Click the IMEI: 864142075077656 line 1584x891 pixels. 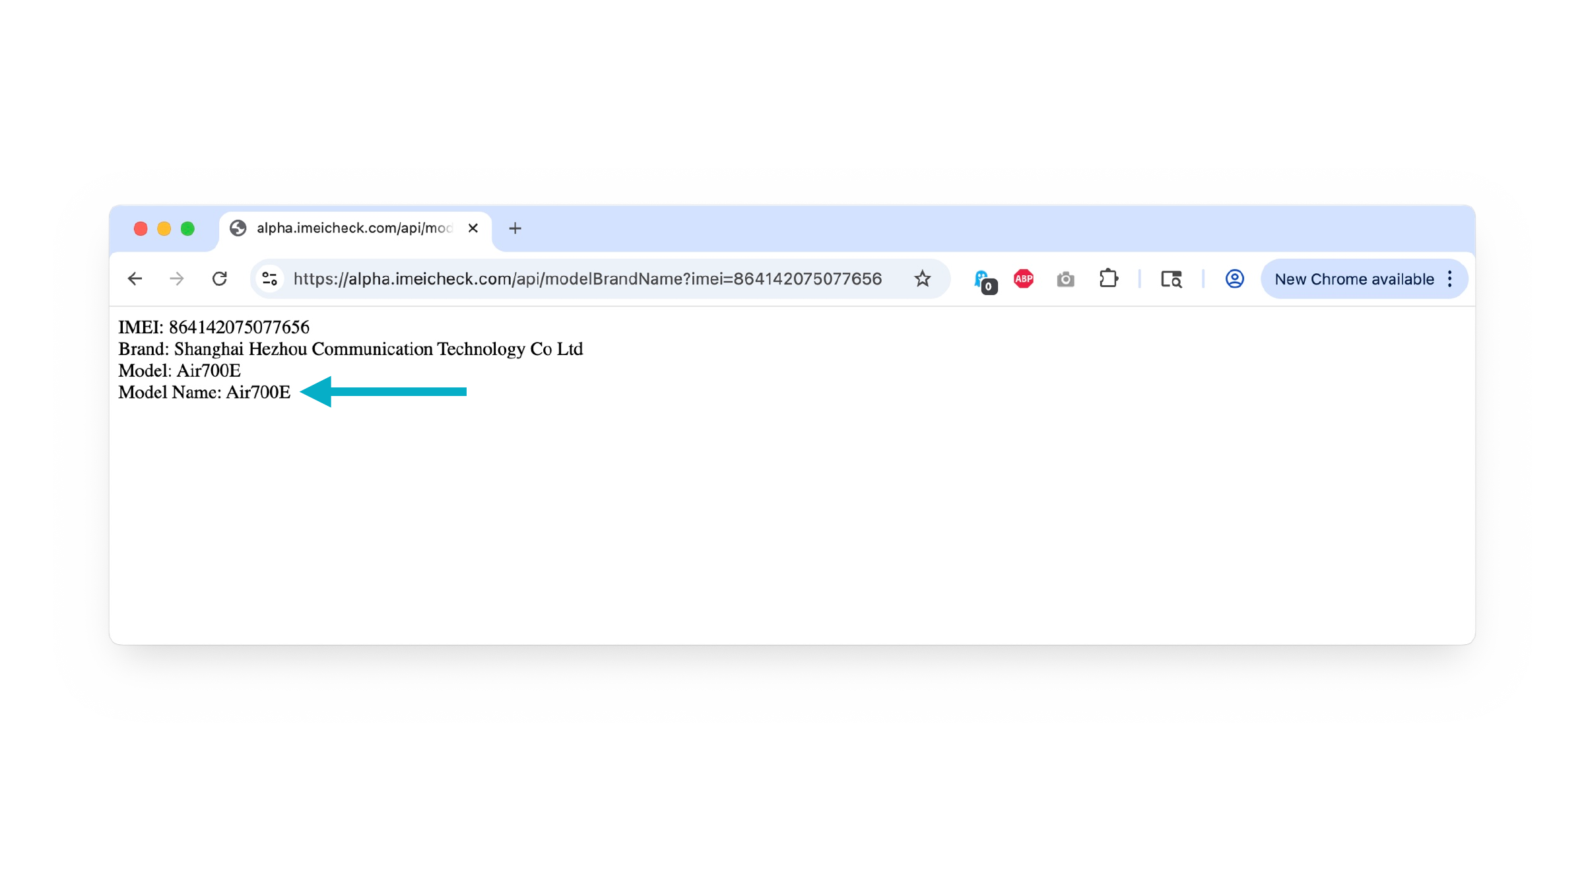coord(214,327)
